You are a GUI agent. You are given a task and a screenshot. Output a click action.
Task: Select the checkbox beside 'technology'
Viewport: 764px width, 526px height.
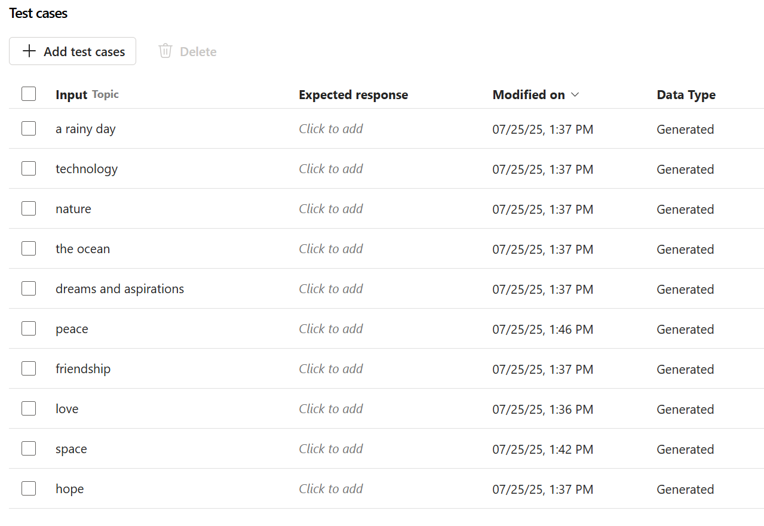28,168
